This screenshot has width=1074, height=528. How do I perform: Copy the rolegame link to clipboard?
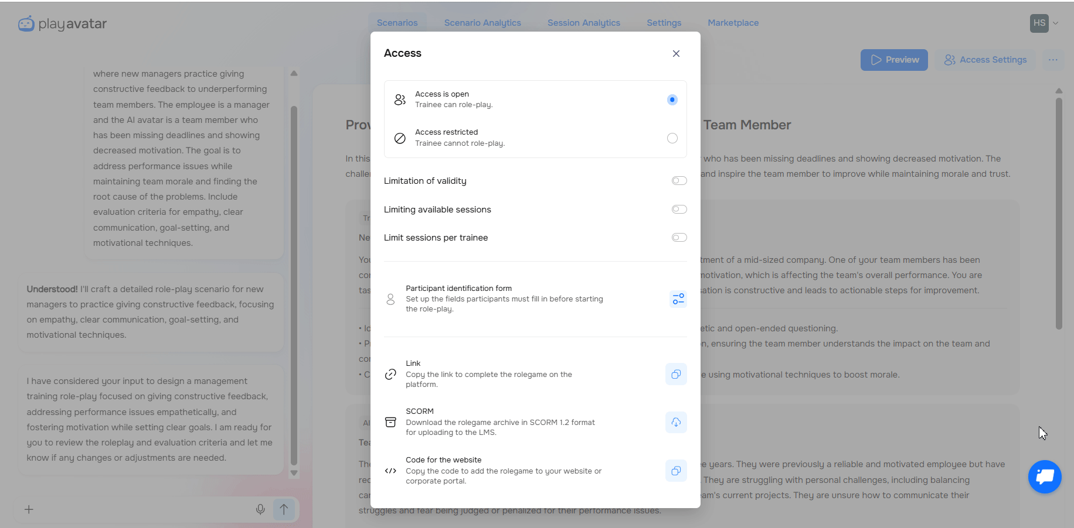675,374
